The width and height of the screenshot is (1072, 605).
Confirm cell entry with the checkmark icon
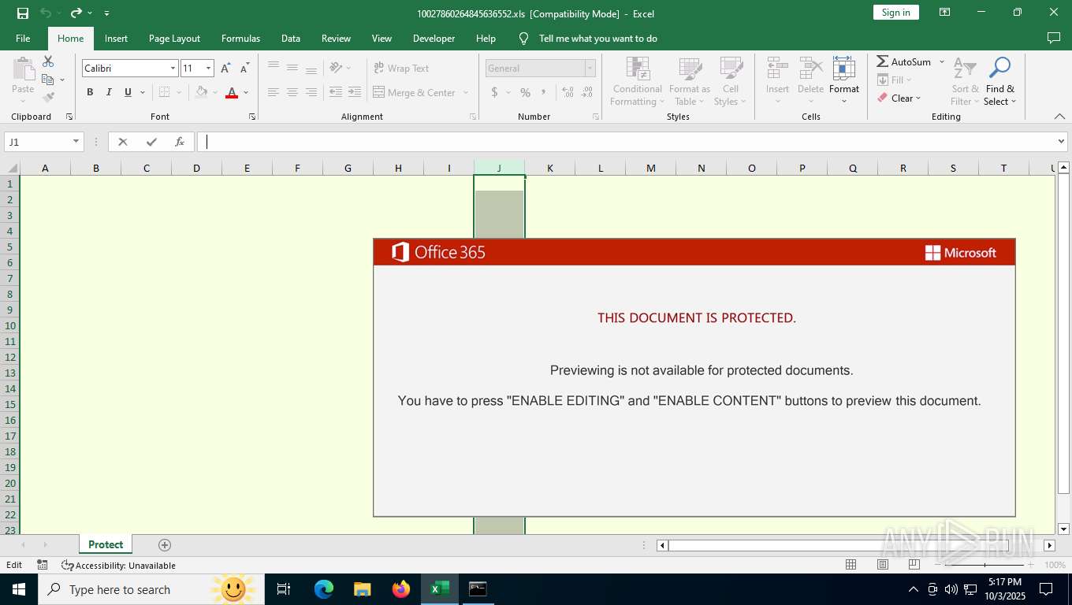[151, 142]
